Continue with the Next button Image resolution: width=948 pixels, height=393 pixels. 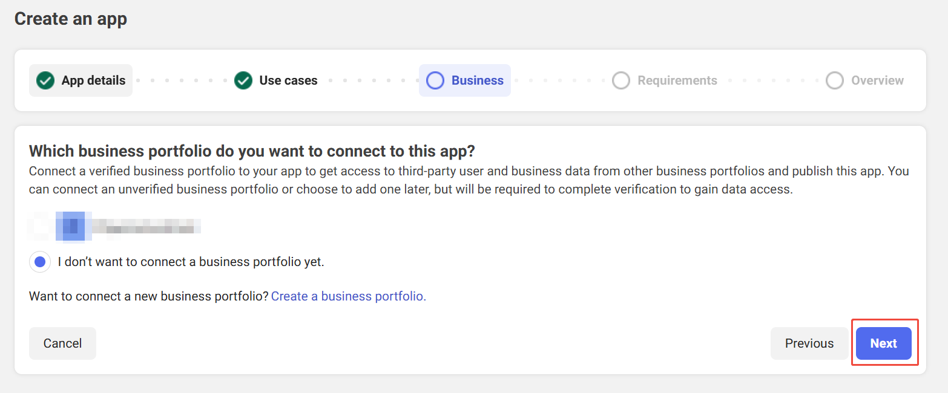883,343
